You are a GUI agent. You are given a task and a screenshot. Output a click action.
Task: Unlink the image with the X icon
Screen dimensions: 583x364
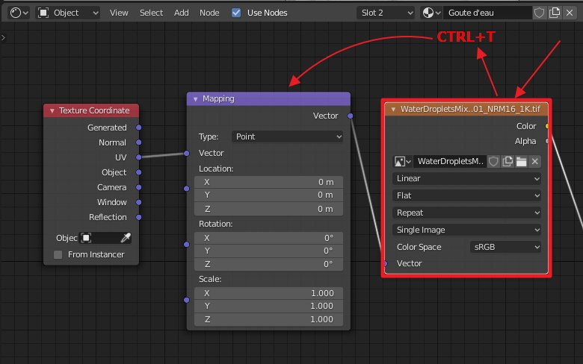point(534,161)
